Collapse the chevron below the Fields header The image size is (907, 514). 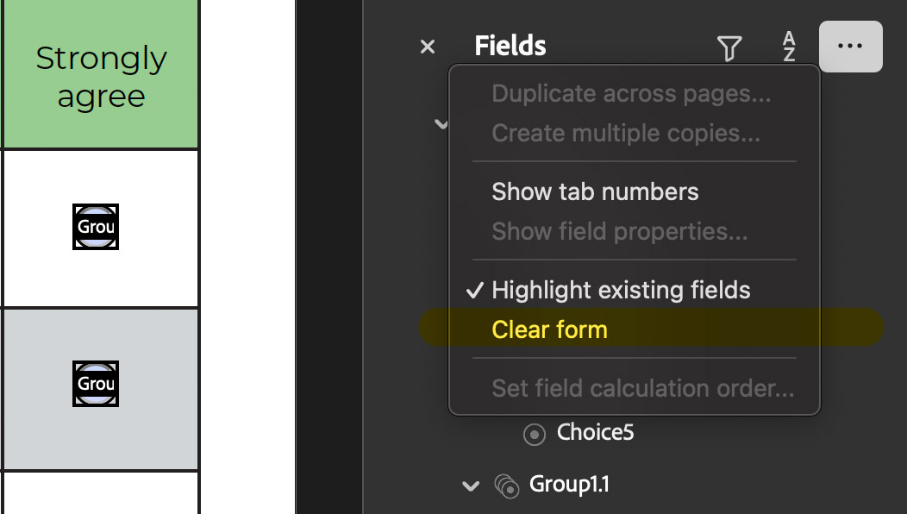[441, 124]
